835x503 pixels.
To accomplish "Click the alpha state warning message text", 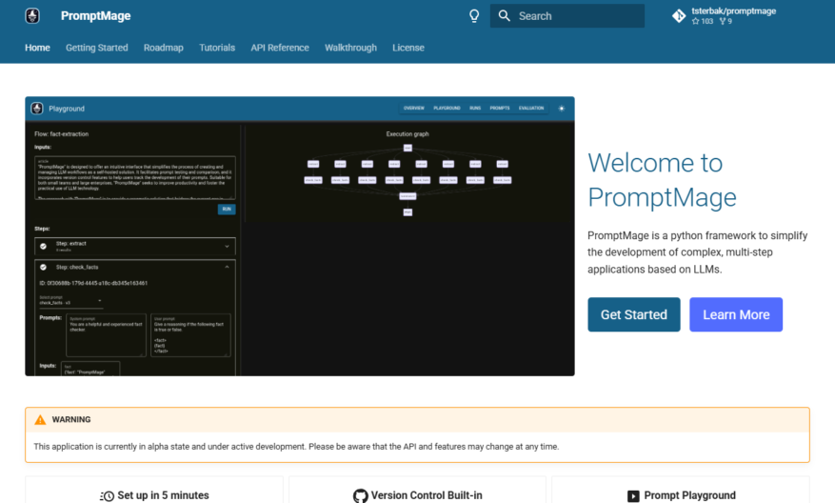I will pyautogui.click(x=296, y=447).
